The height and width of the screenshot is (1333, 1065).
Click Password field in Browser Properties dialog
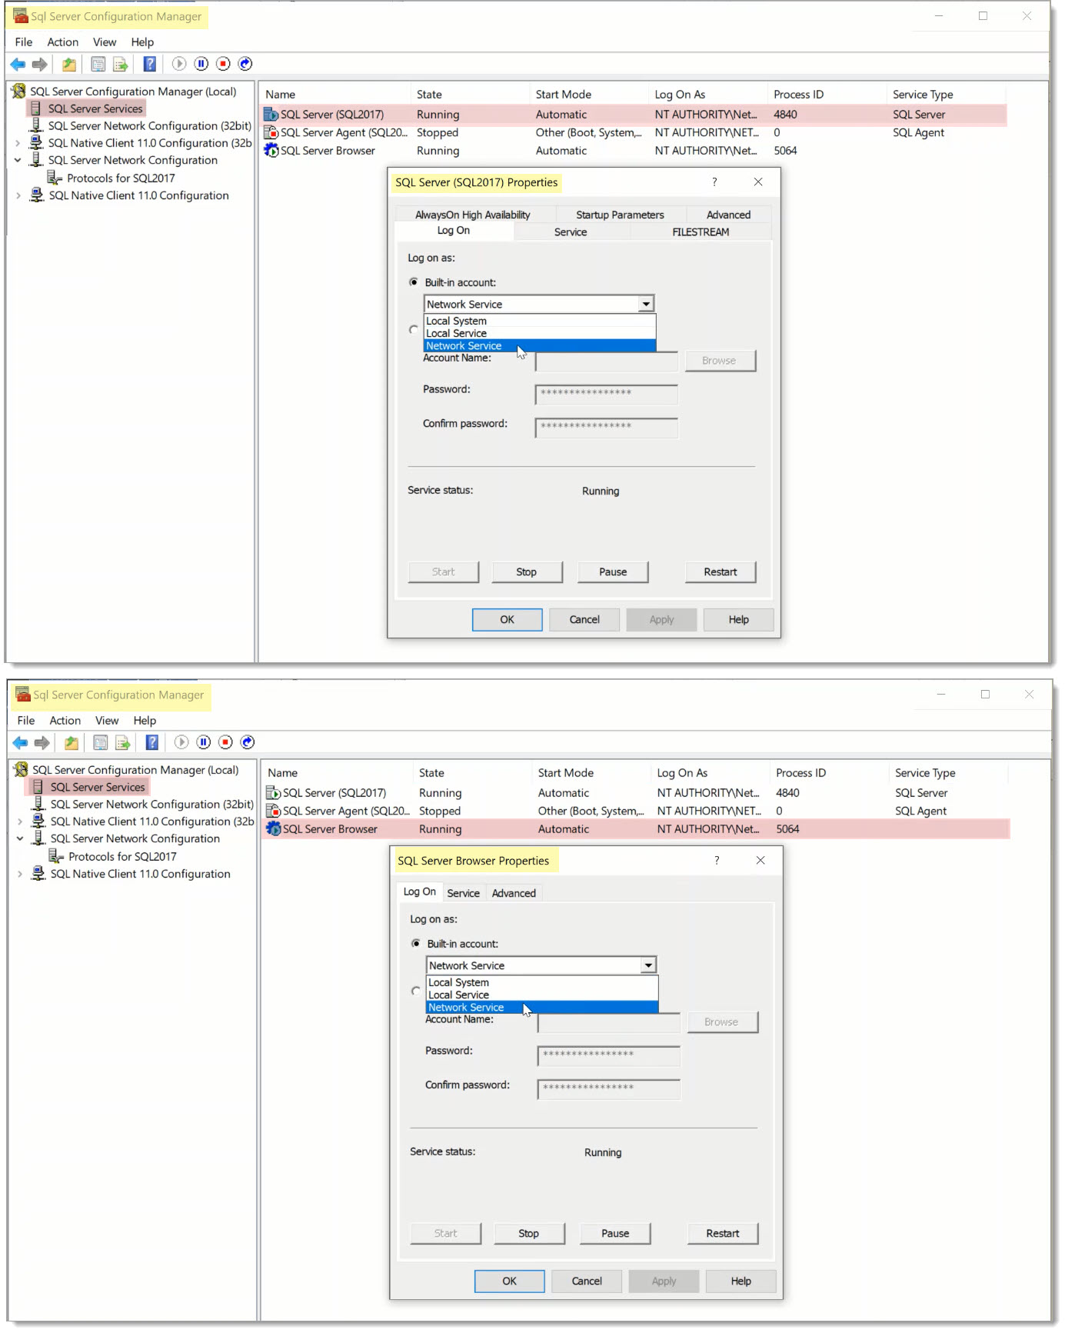coord(609,1056)
